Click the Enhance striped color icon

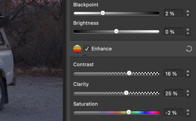pyautogui.click(x=77, y=48)
